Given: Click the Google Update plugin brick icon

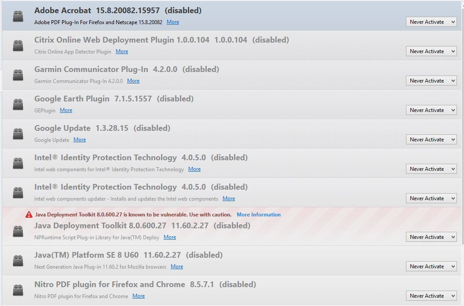Looking at the screenshot, I should [18, 133].
